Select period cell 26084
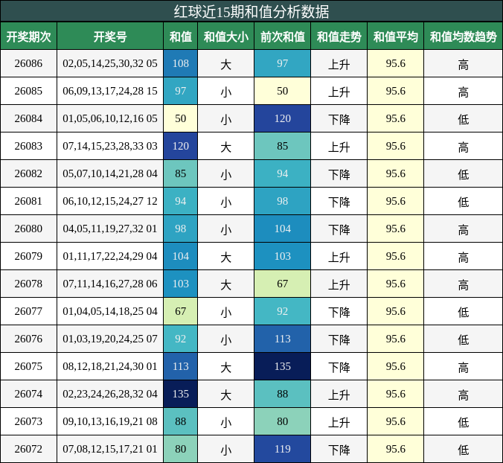 pos(28,118)
